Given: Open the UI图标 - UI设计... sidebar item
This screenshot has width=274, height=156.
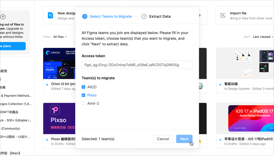Looking at the screenshot, I should pos(15,137).
